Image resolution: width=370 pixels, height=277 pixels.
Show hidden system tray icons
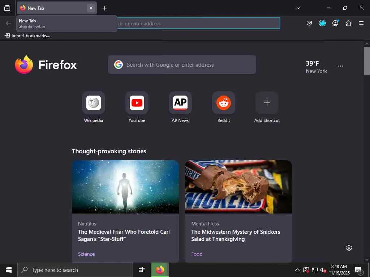click(x=297, y=270)
